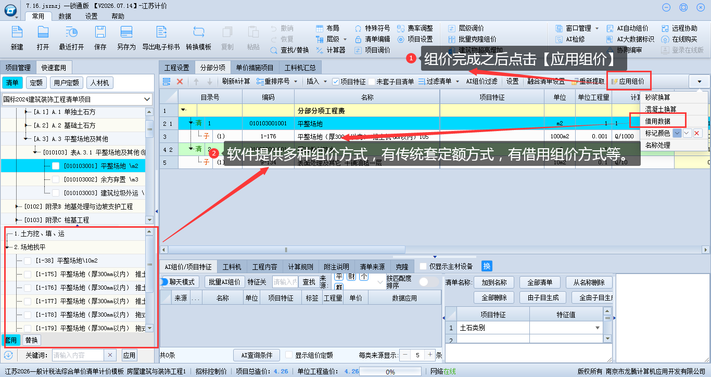
Task: Switch to the 数据 ribbon tab
Action: 65,16
